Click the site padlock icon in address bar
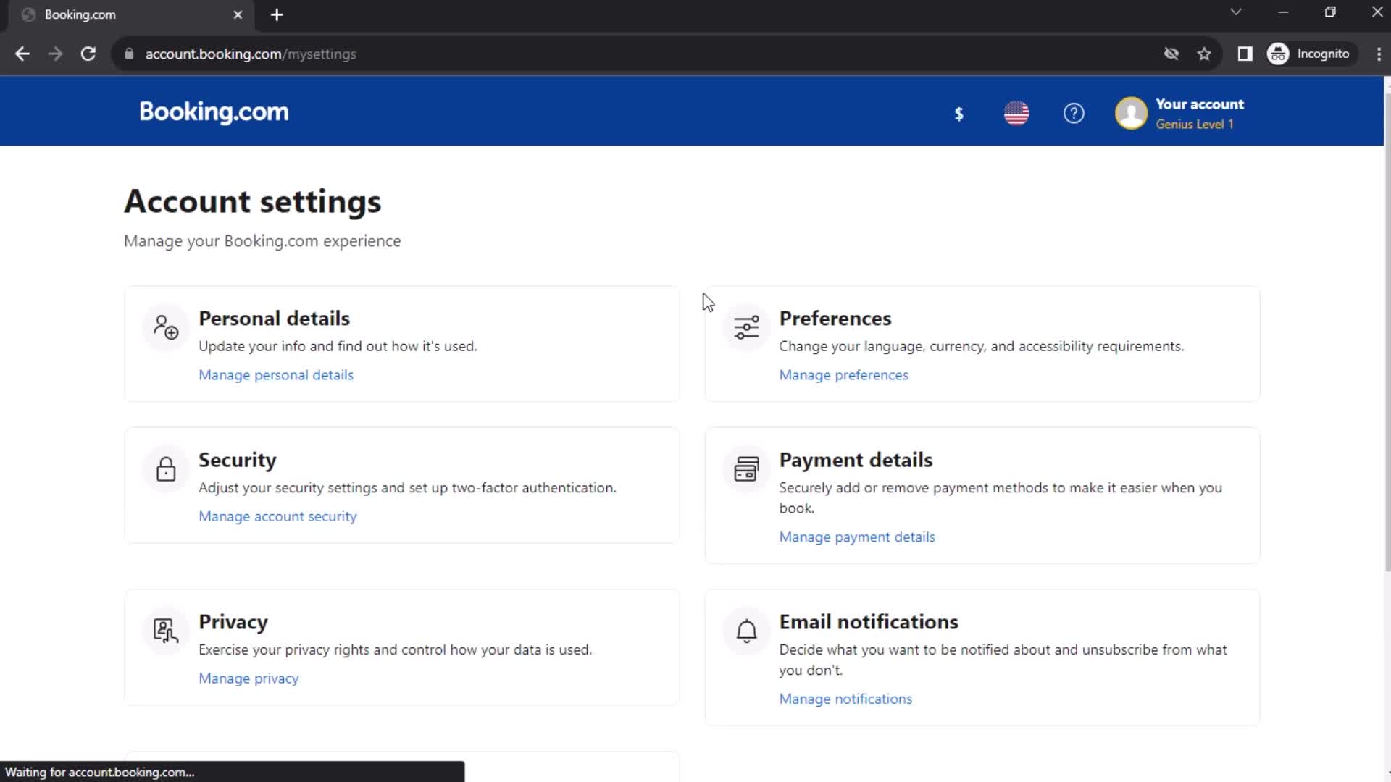Image resolution: width=1391 pixels, height=782 pixels. pyautogui.click(x=129, y=54)
